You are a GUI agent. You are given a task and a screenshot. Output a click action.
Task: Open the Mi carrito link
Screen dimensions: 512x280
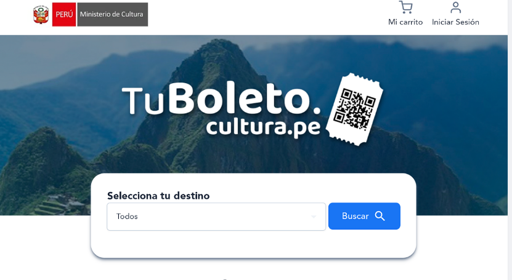pyautogui.click(x=405, y=22)
